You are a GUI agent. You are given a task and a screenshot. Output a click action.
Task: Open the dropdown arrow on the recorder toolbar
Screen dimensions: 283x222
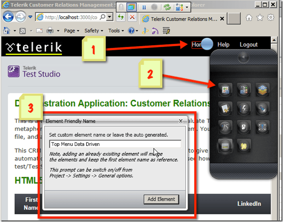187,7
